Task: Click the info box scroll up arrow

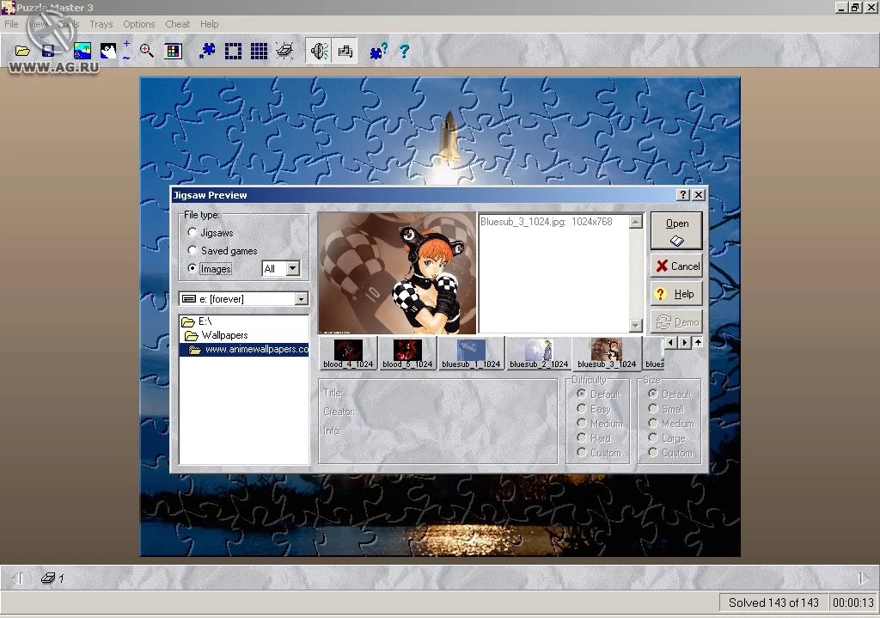Action: coord(635,222)
